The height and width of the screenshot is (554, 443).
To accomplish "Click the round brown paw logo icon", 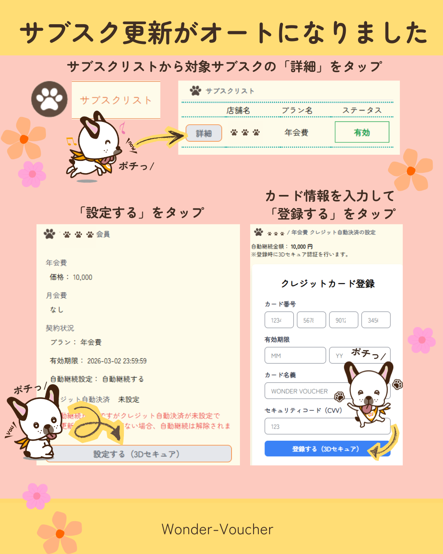I will [x=49, y=99].
